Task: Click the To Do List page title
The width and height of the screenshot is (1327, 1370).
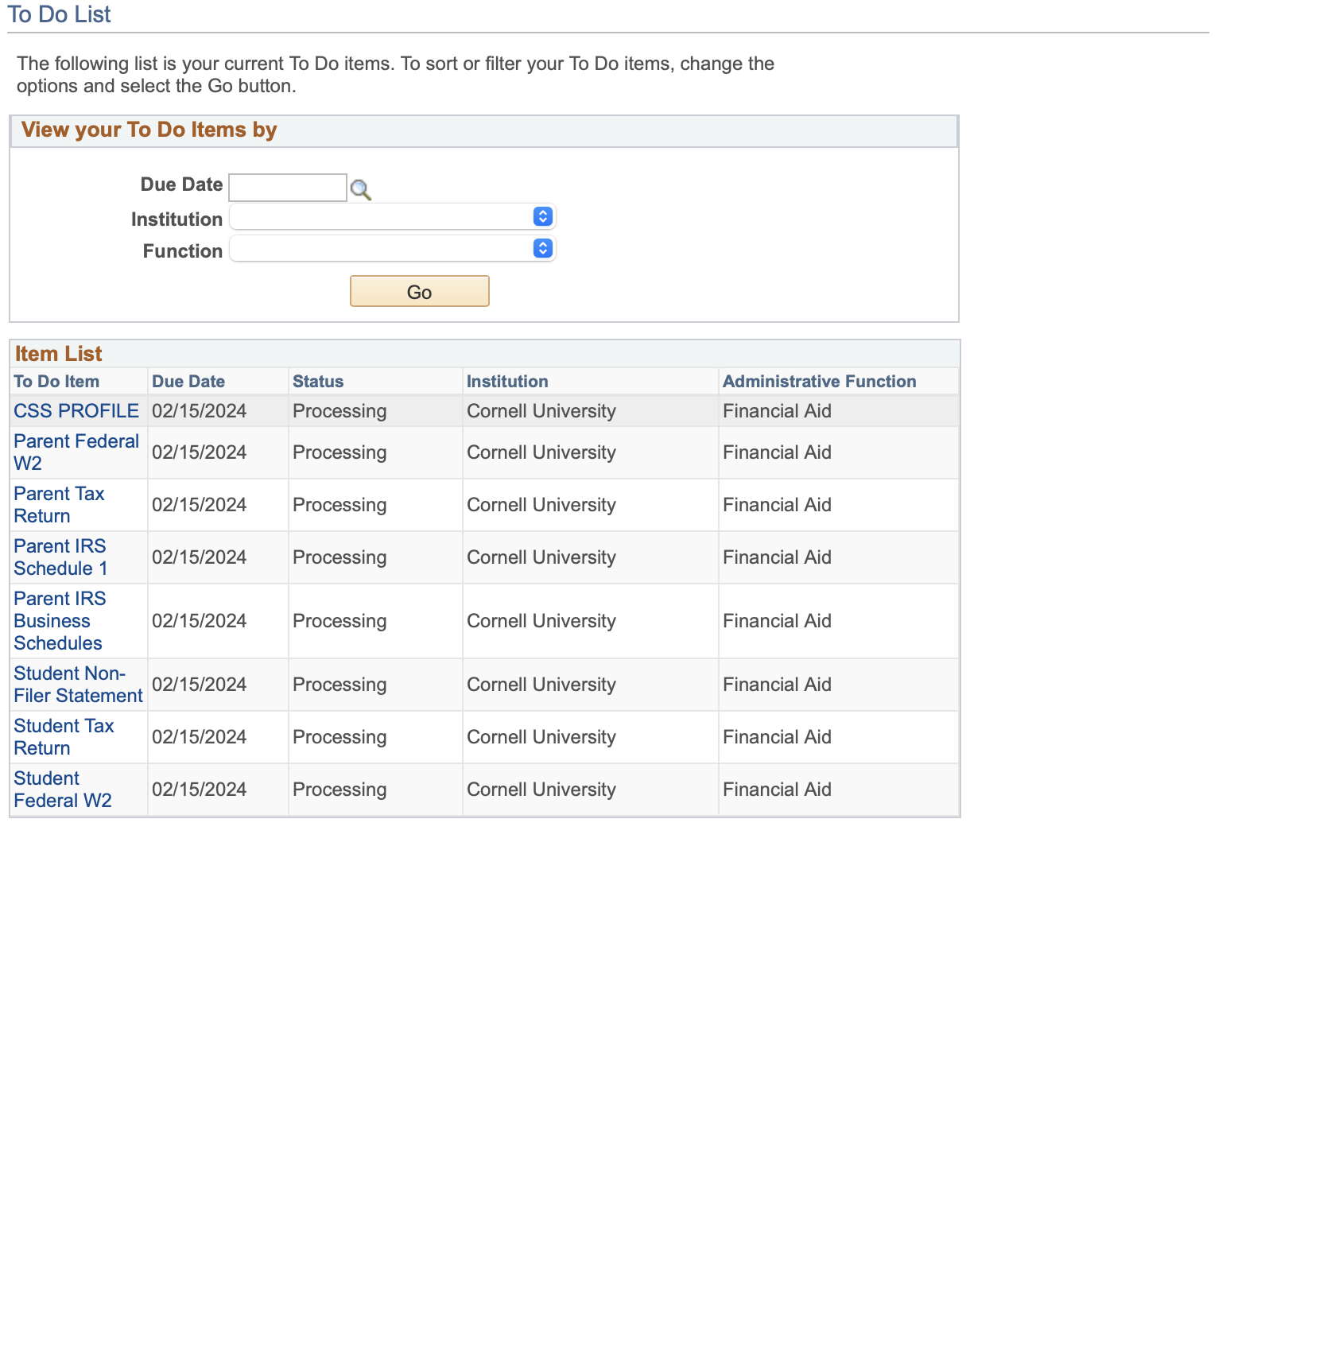Action: [x=59, y=14]
